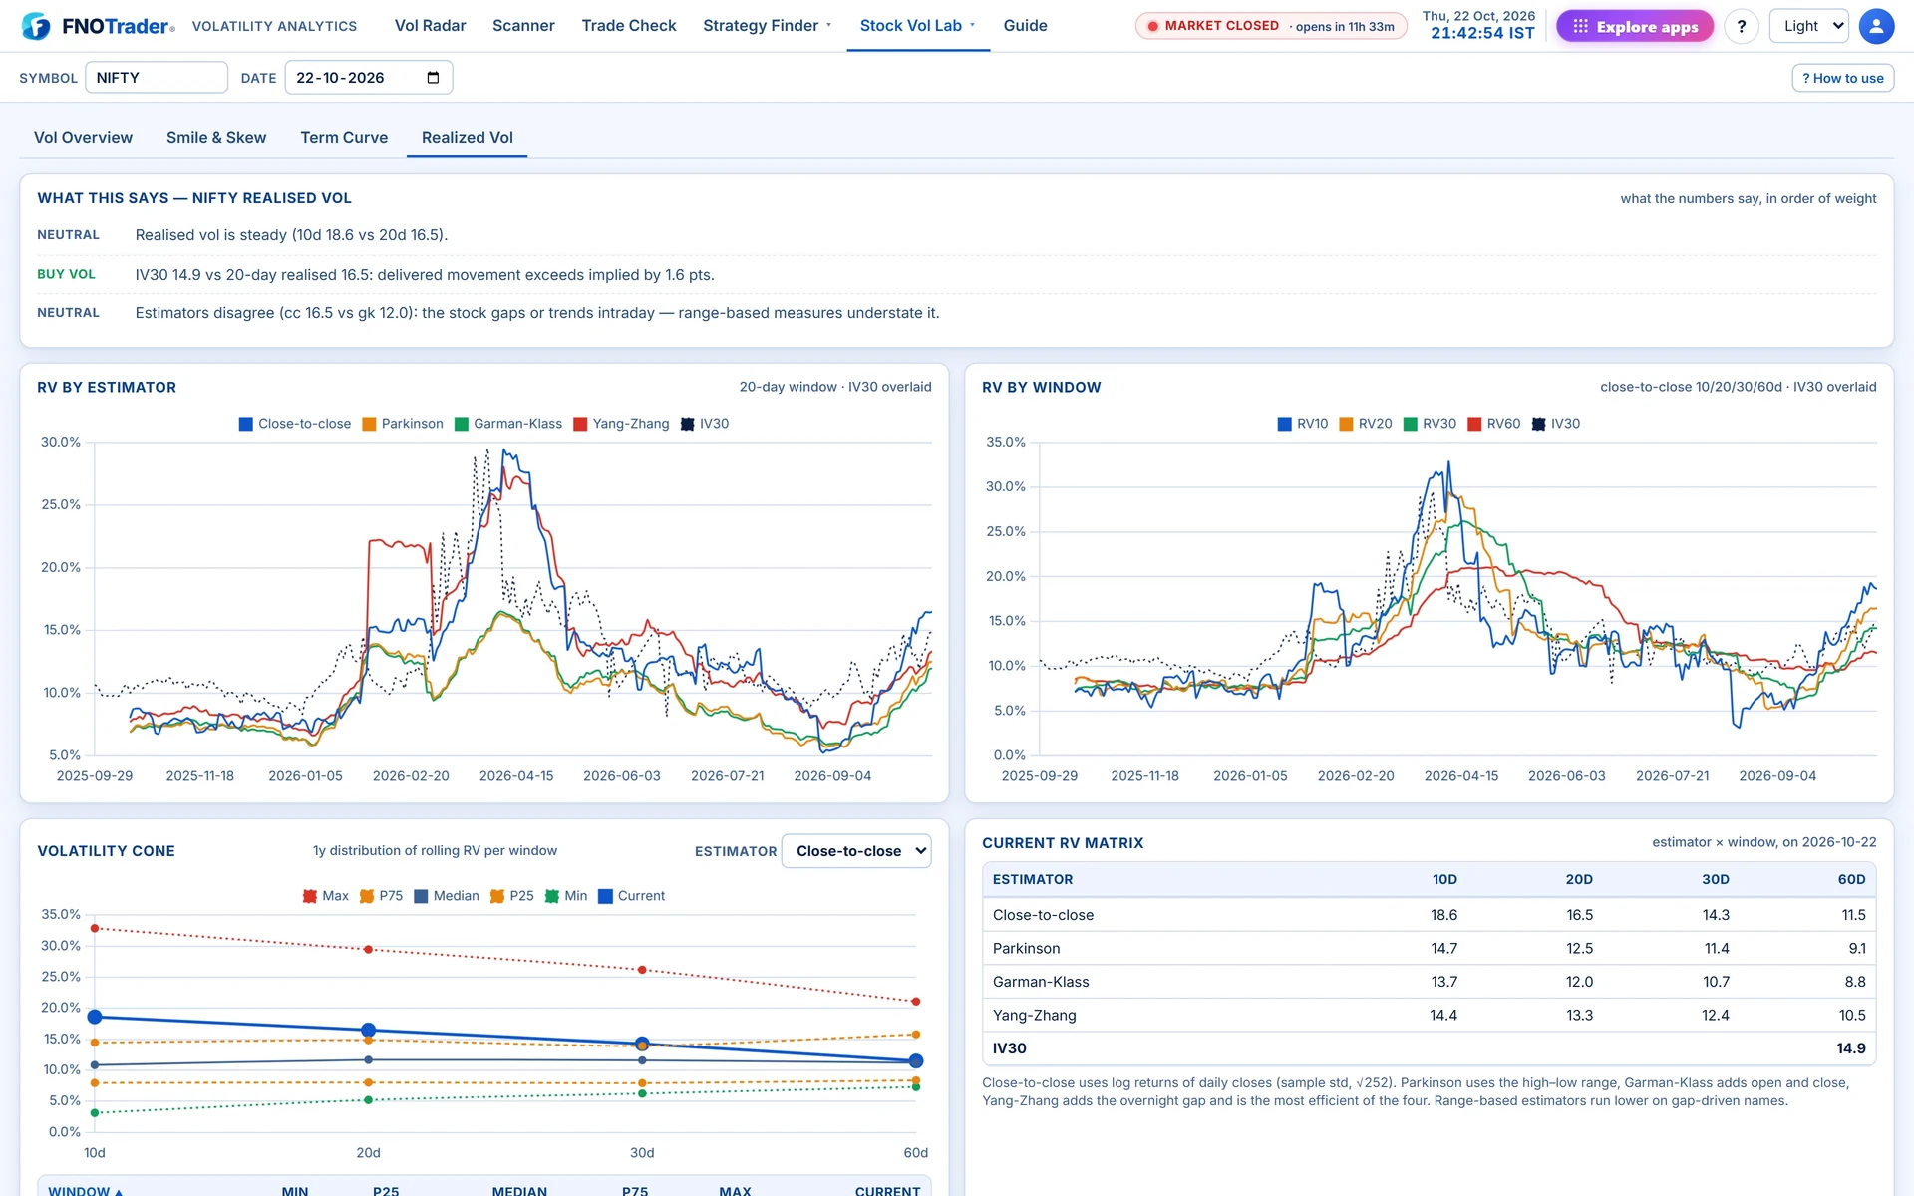Toggle Min line in volatility cone legend

566,896
